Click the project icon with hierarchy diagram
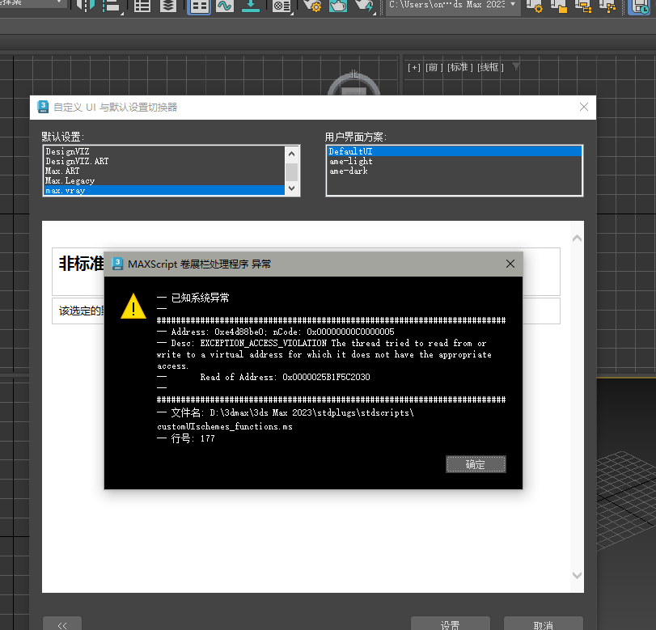Viewport: 656px width, 630px height. point(607,6)
